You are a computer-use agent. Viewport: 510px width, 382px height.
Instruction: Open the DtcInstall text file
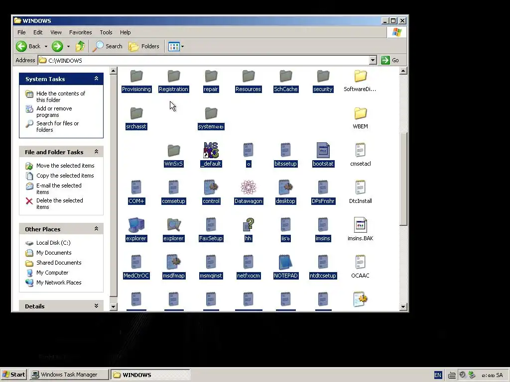point(360,192)
